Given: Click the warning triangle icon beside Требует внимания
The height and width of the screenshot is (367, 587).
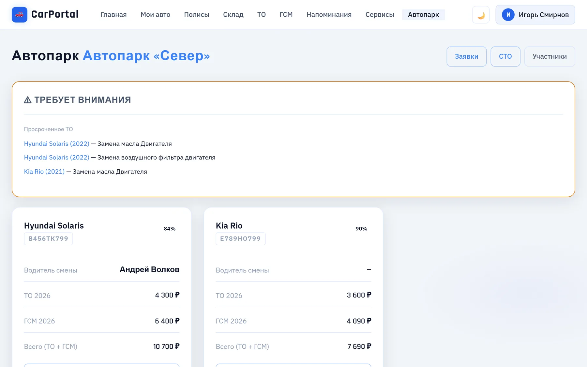Looking at the screenshot, I should [x=28, y=100].
